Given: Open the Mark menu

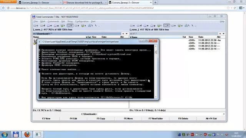Looking at the screenshot, I should (x=43, y=21).
